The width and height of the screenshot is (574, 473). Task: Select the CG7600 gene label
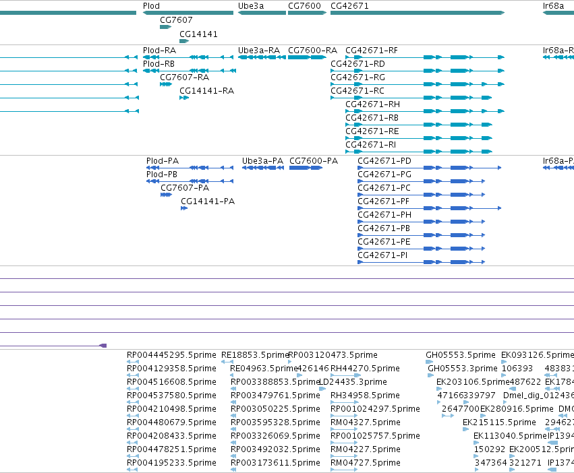tap(304, 6)
